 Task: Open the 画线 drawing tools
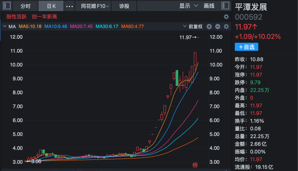coord(209,6)
